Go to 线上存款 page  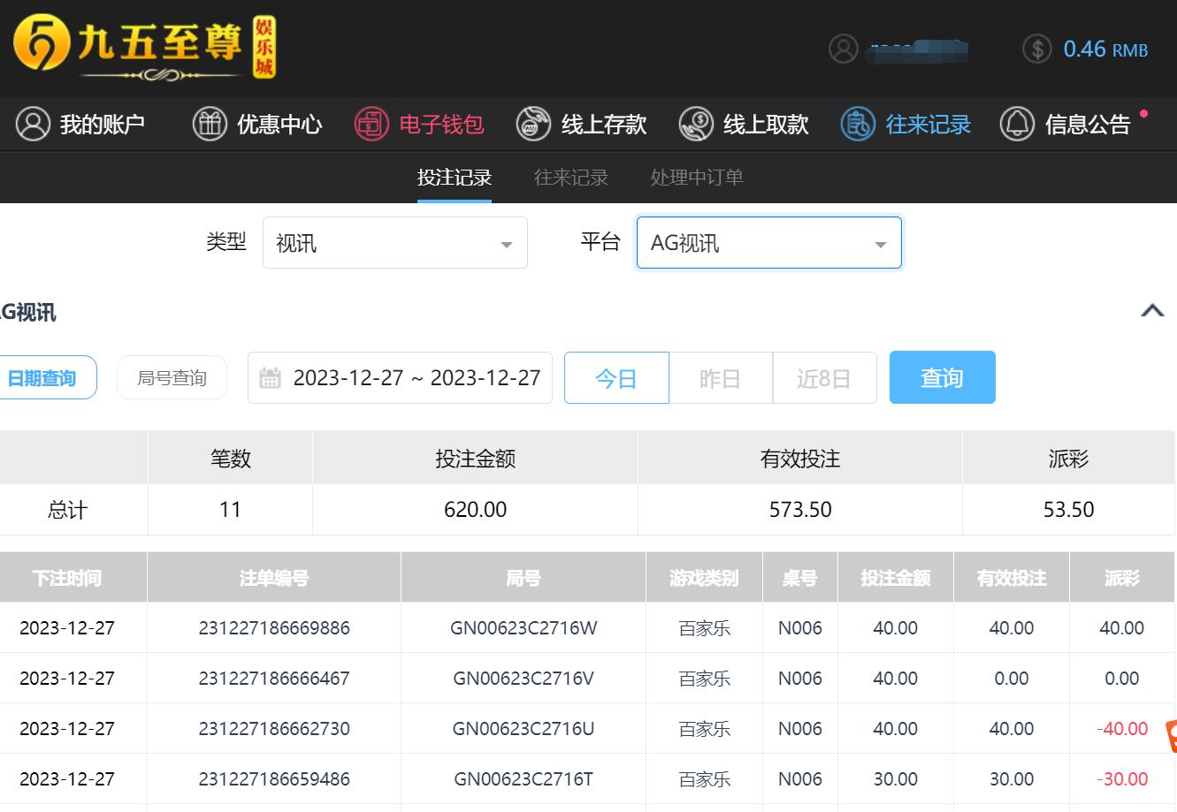click(582, 124)
